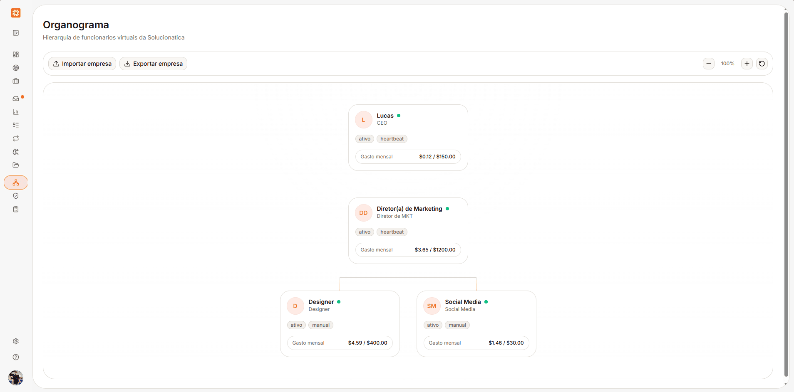The image size is (794, 392).
Task: Click the zoom out minus button
Action: tap(709, 64)
